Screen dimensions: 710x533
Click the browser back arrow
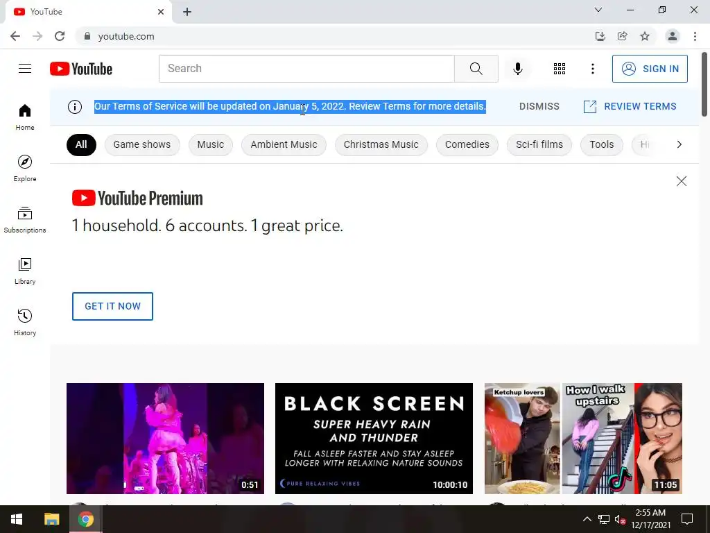(15, 36)
